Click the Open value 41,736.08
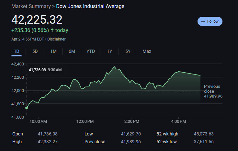This screenshot has height=151, width=238. (x=48, y=134)
